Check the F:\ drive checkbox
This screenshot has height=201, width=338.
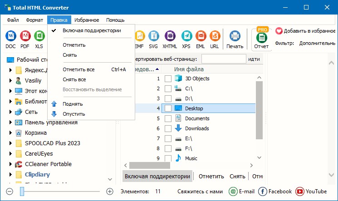(168, 148)
